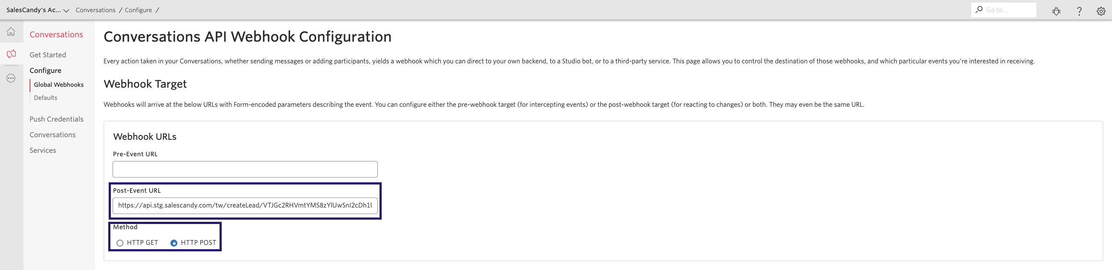Select the HTTP GET radio button
This screenshot has height=270, width=1112.
tap(120, 243)
